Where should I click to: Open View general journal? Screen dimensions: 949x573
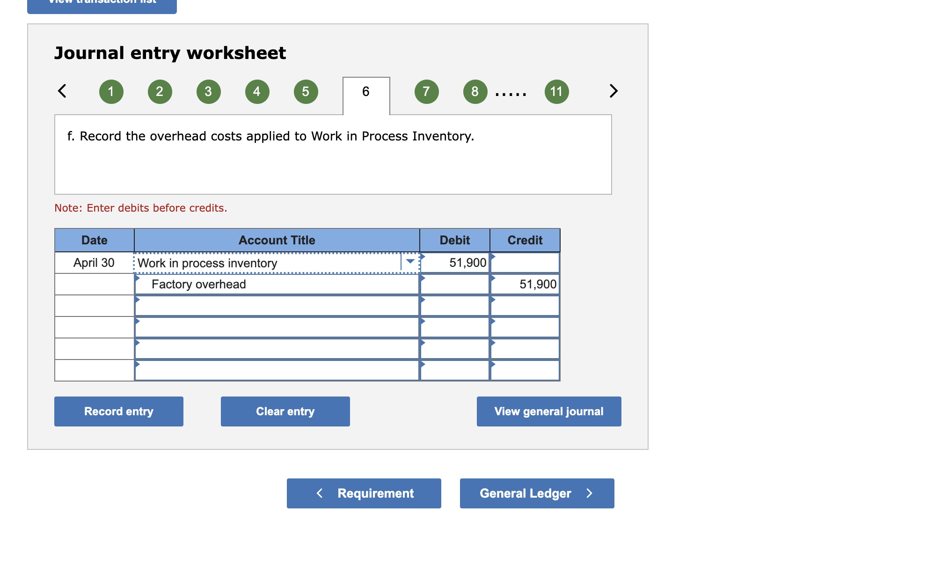click(548, 411)
